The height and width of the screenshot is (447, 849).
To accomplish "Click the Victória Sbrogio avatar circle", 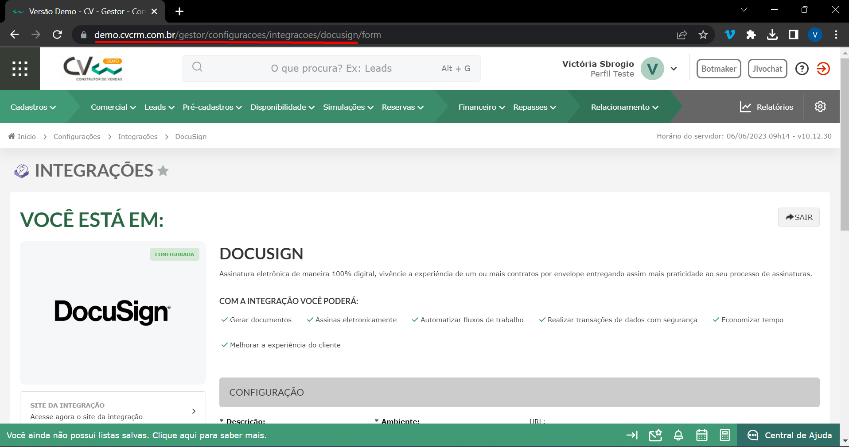I will click(x=652, y=69).
